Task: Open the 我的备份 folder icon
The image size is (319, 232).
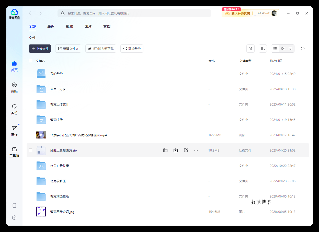Action: pos(41,74)
